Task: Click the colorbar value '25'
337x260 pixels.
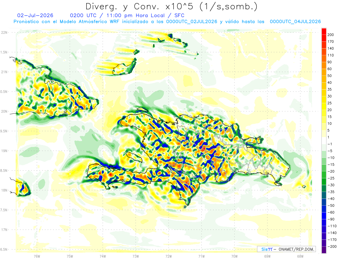Action: pyautogui.click(x=330, y=103)
